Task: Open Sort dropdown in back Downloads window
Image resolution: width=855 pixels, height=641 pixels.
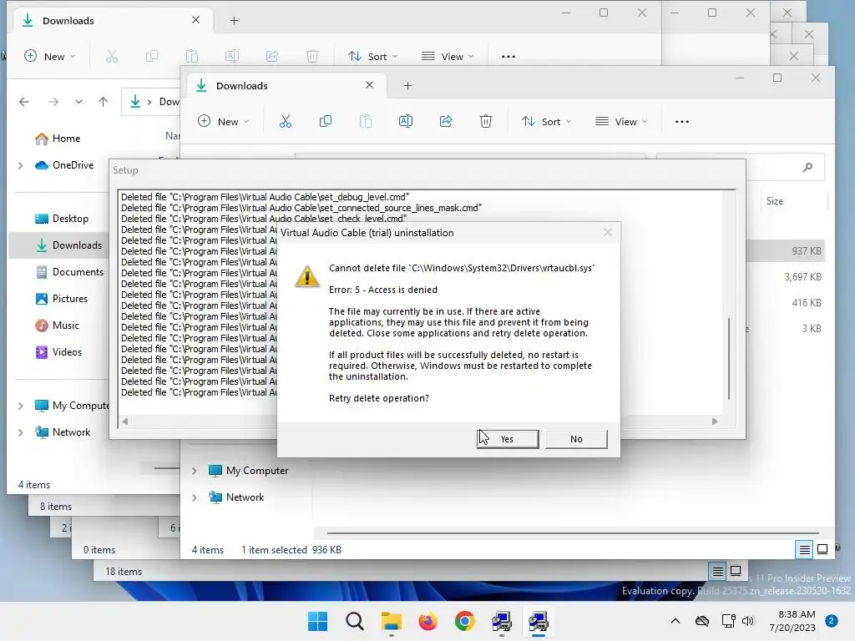Action: (373, 56)
